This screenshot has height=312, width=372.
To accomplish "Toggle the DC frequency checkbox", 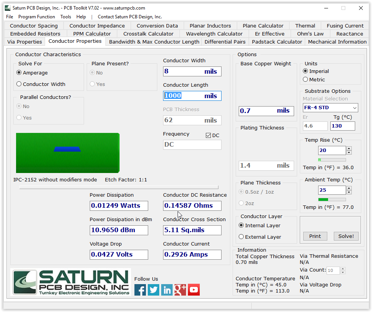I will pos(208,136).
